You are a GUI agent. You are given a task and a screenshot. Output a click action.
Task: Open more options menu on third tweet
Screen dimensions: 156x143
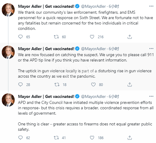coord(151,96)
